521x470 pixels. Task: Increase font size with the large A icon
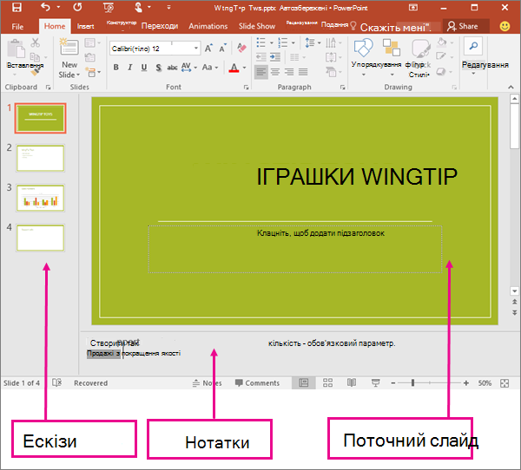208,49
